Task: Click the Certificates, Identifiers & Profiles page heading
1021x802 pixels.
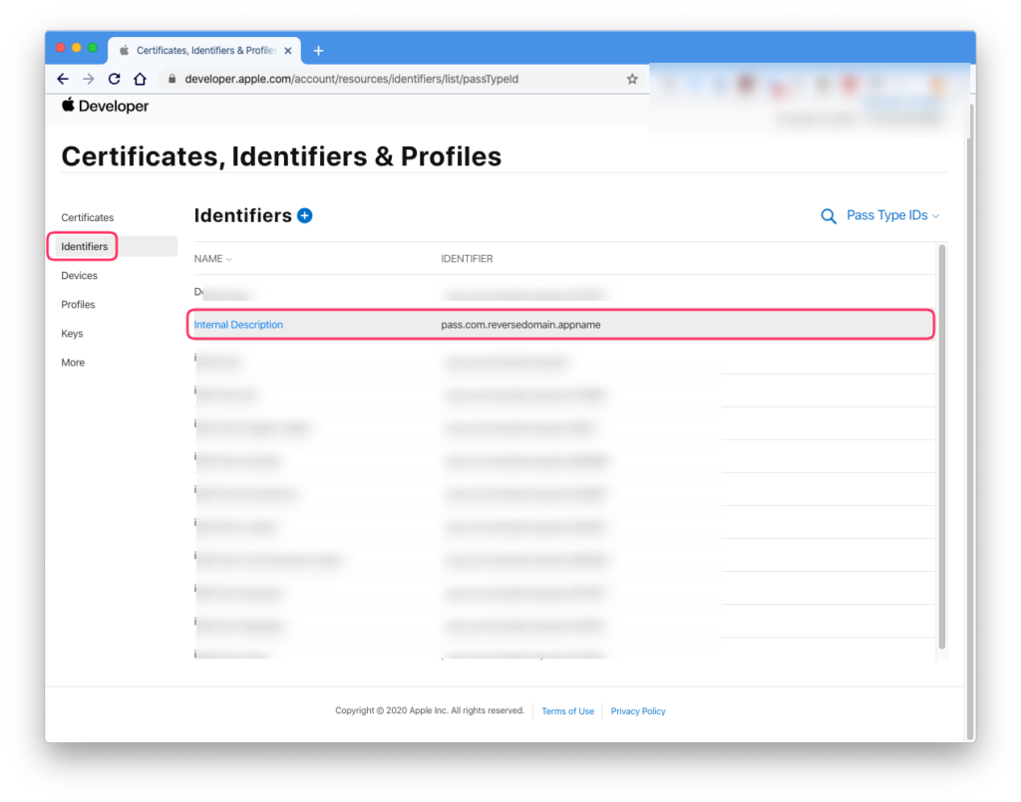Action: [281, 156]
